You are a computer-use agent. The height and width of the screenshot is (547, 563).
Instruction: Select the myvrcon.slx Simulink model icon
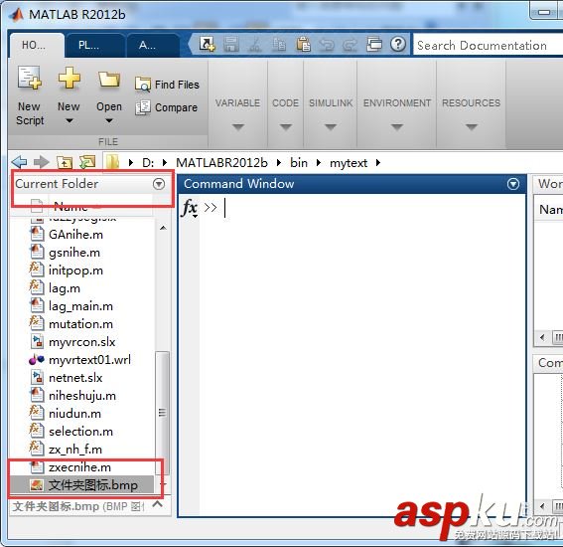click(37, 342)
